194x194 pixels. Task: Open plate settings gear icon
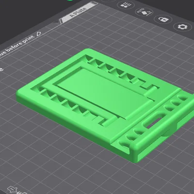click(183, 27)
